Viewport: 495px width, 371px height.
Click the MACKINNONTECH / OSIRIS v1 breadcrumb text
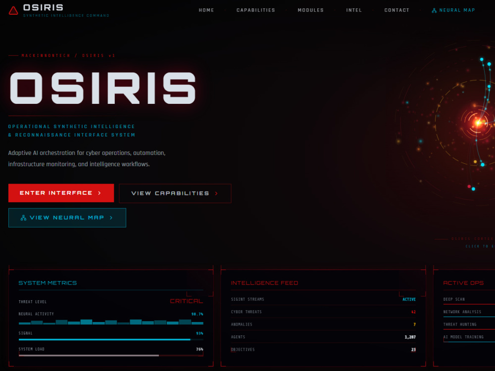click(68, 55)
